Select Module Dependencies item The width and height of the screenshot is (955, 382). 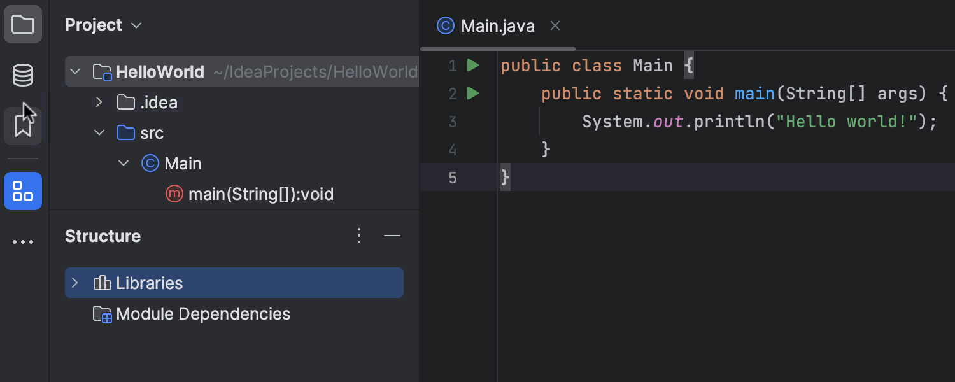click(202, 314)
